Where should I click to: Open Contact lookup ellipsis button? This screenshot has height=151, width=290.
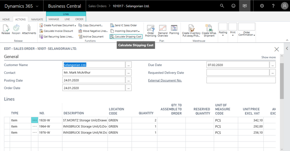tap(128, 73)
